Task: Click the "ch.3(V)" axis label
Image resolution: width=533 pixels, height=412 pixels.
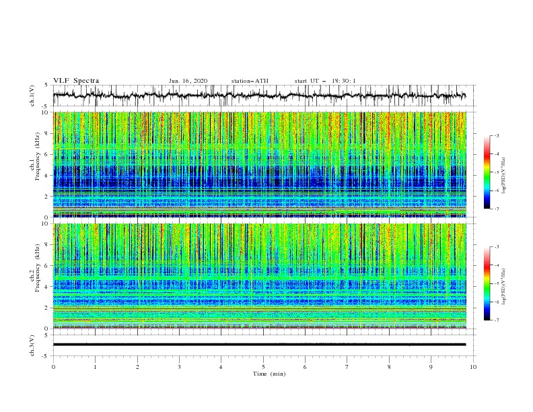Action: [32, 345]
